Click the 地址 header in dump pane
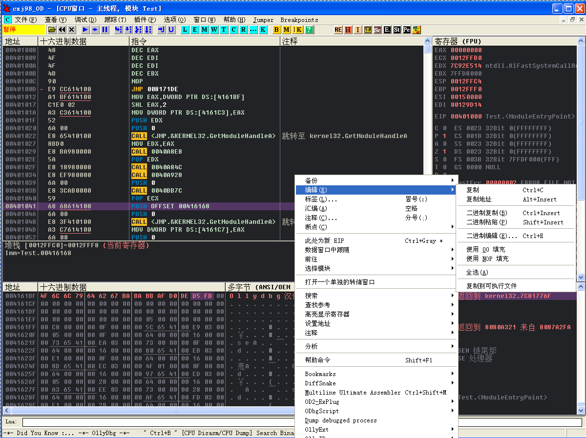Image resolution: width=586 pixels, height=438 pixels. [21, 287]
